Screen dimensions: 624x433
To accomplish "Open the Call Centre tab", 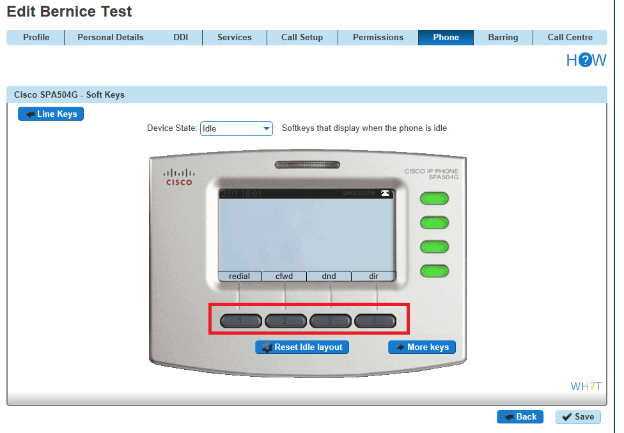I will (x=570, y=38).
